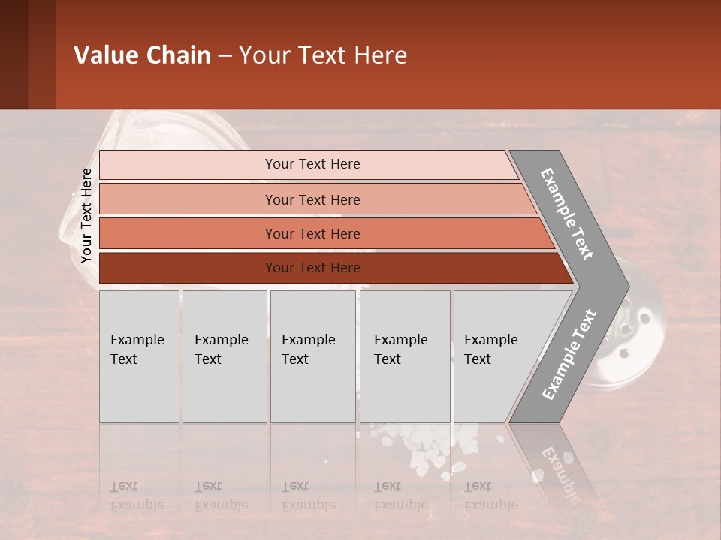Select the third coral Your Text Here bar
Screen dimensions: 721x540
327,233
